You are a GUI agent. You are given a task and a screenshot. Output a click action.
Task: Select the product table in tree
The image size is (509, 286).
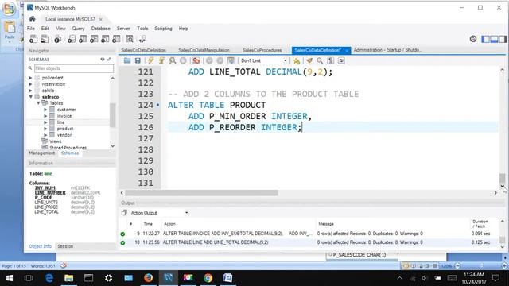tap(65, 129)
